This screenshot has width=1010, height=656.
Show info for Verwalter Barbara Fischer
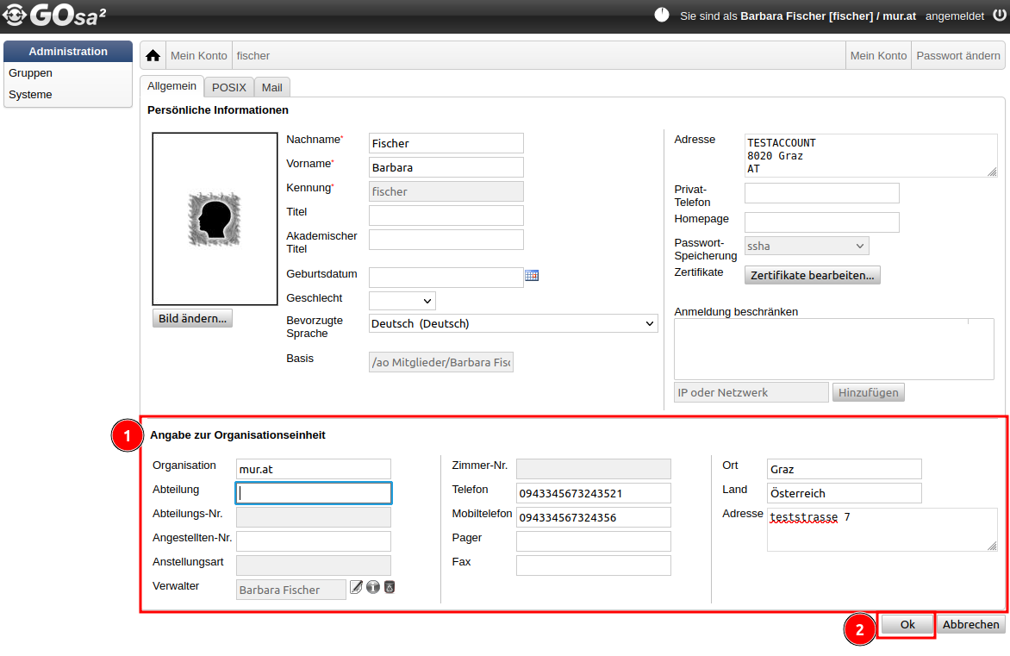373,587
